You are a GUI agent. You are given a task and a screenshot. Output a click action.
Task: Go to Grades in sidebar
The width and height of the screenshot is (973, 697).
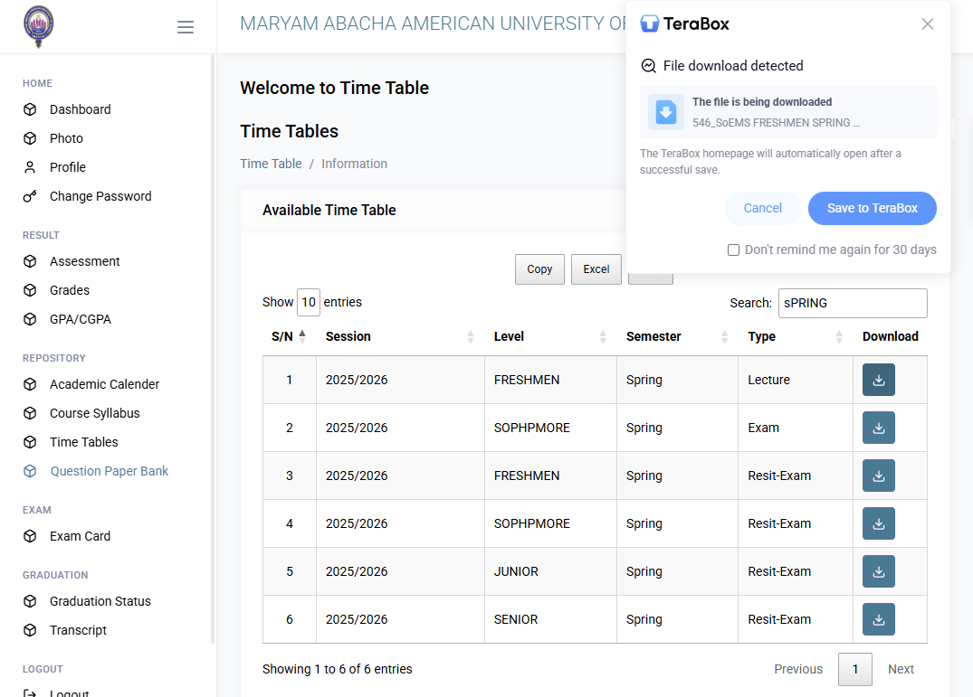point(70,290)
